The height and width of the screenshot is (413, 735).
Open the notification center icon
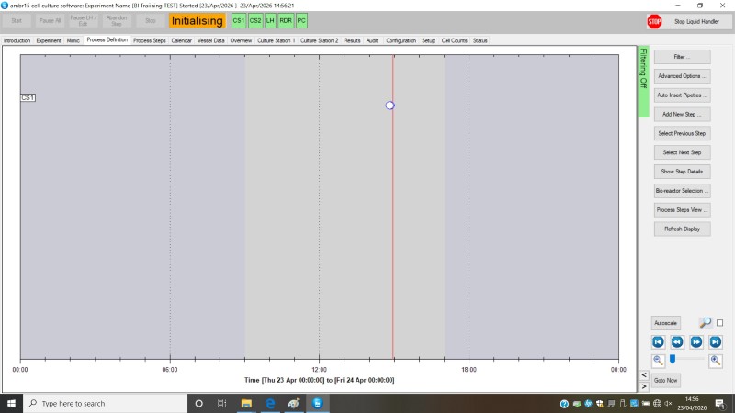[720, 403]
